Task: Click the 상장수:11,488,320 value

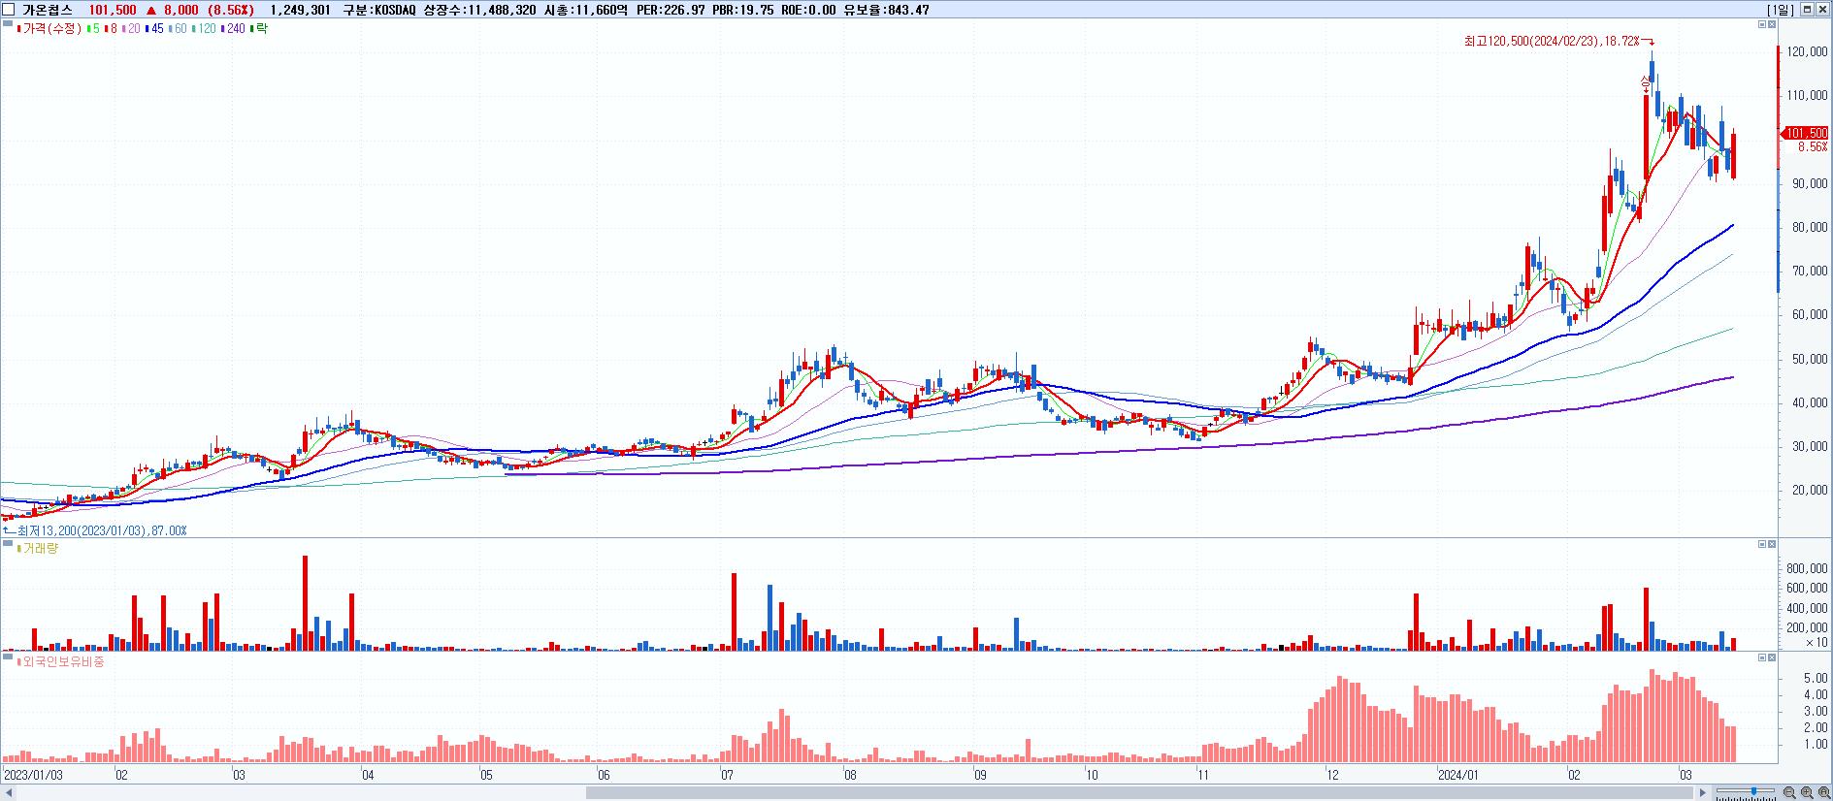Action: click(x=480, y=10)
